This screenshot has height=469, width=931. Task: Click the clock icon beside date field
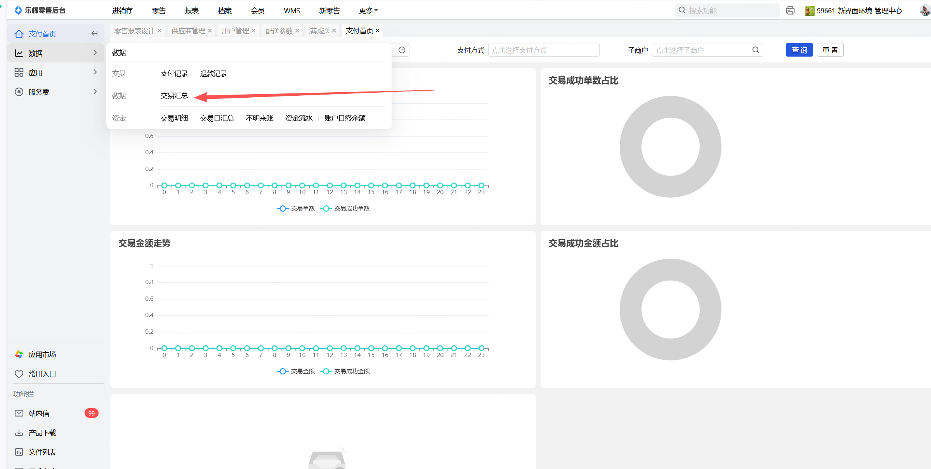click(402, 50)
